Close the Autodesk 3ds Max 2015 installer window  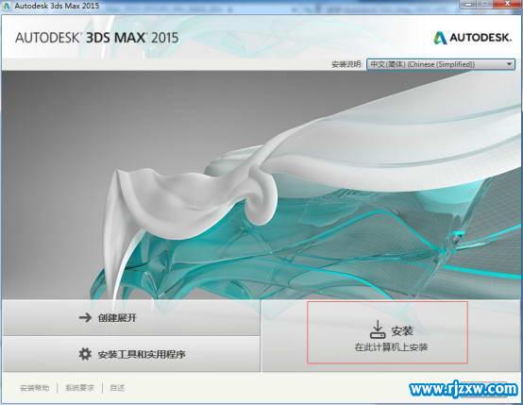click(506, 4)
